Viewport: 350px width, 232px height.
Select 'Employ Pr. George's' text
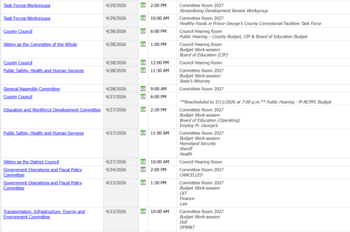click(x=199, y=126)
